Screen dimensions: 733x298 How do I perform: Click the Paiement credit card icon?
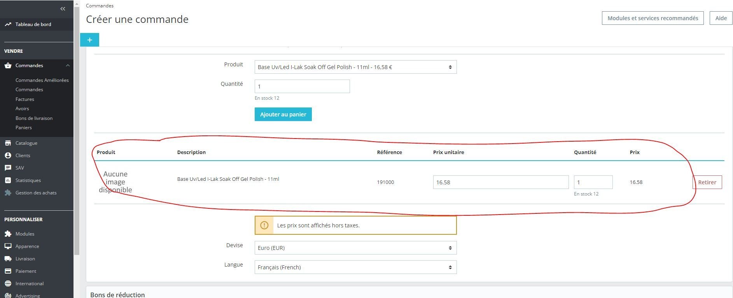8,271
